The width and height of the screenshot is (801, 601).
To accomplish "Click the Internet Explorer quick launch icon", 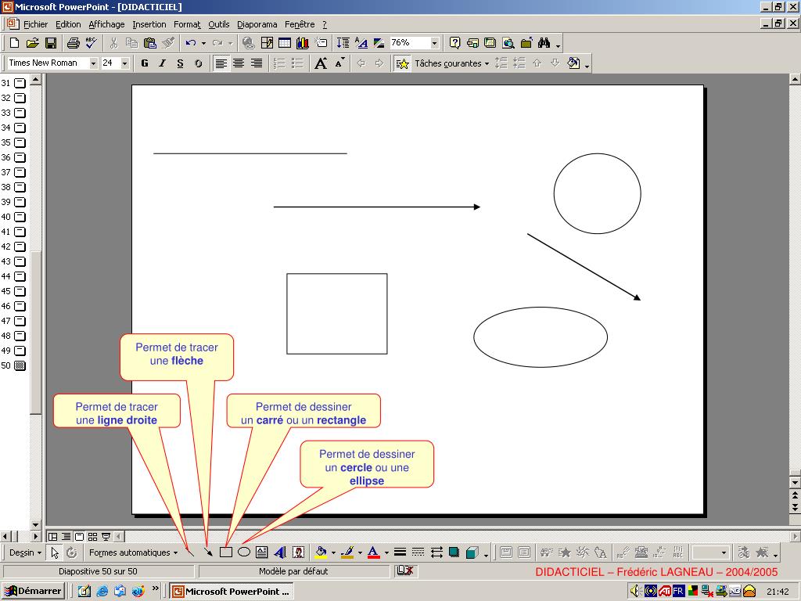I will click(102, 592).
